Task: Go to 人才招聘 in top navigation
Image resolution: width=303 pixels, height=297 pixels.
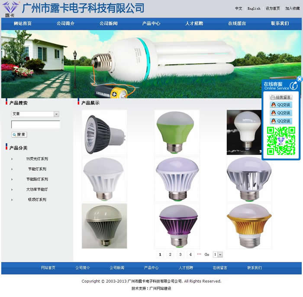Action: (x=194, y=23)
